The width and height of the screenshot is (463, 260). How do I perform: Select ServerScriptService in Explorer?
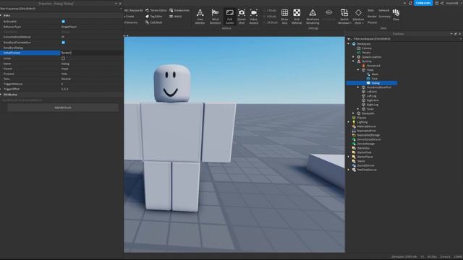(x=369, y=139)
